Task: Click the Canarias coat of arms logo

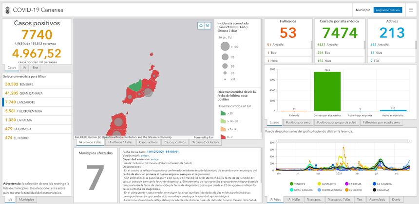Action: [x=7, y=10]
